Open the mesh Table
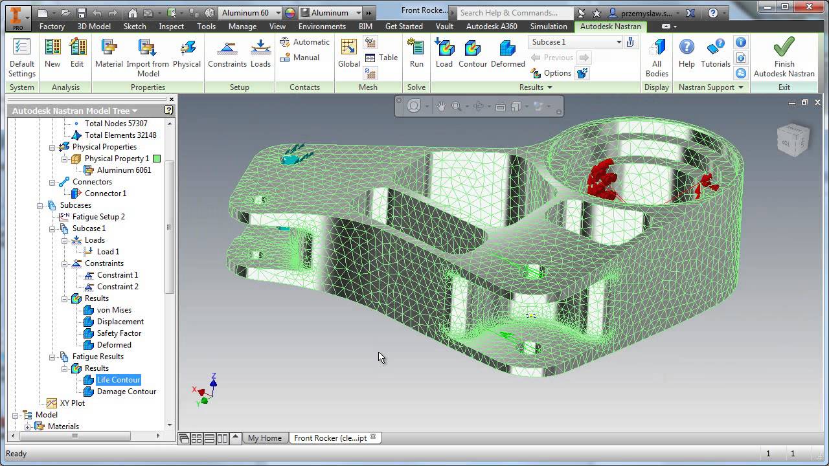The height and width of the screenshot is (466, 829). point(381,58)
